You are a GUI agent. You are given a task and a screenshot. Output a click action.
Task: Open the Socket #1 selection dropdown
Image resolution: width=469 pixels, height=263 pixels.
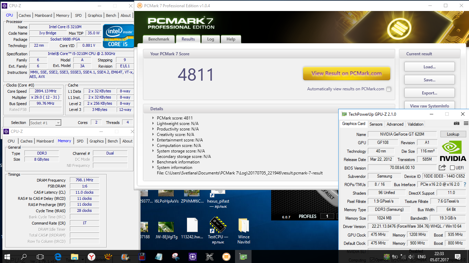coord(45,123)
